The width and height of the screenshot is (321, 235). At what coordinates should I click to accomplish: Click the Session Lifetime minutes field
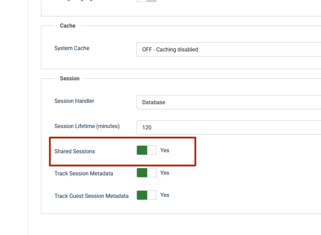click(x=228, y=127)
